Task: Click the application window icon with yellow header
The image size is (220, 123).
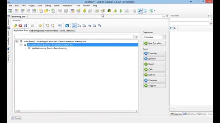Action: pyautogui.click(x=73, y=11)
